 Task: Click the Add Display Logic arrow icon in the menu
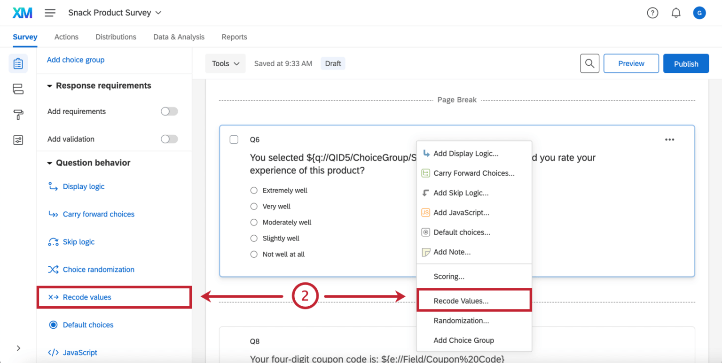pos(426,153)
